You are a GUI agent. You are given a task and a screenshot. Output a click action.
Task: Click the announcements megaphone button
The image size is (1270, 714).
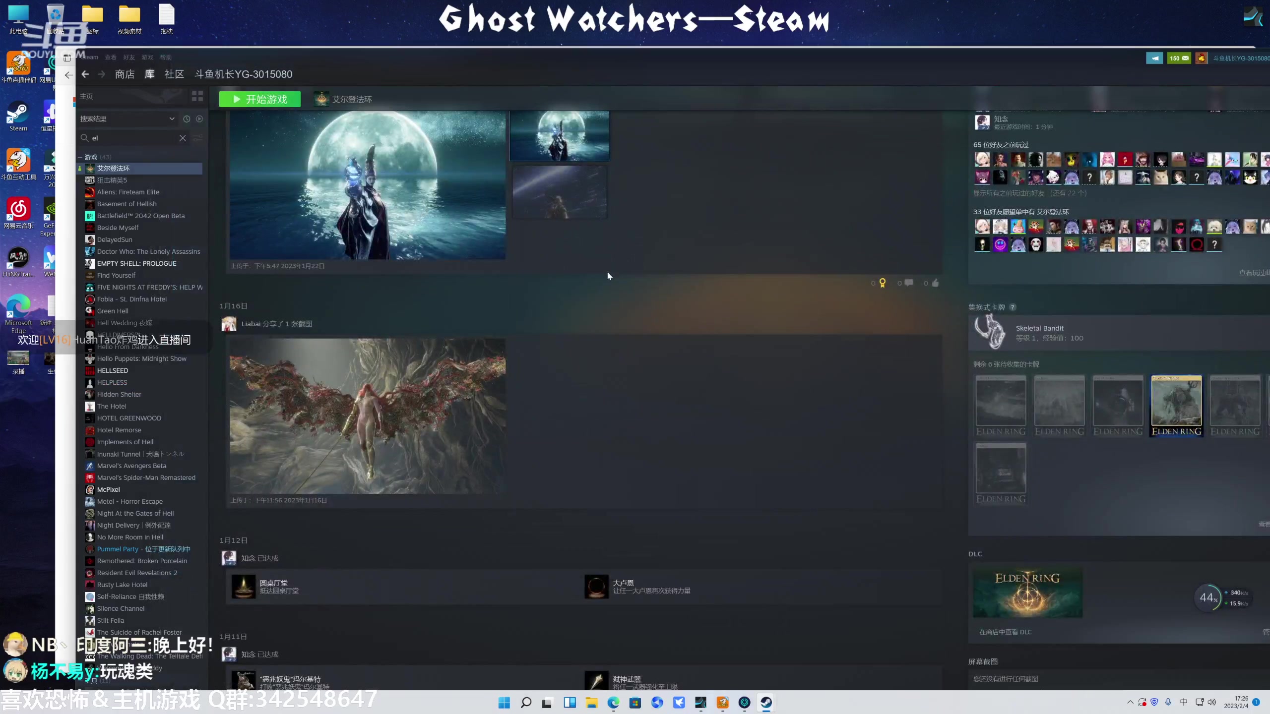1154,58
